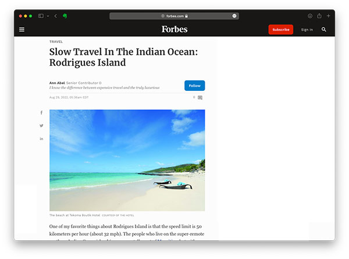Click the red Subscribe button

click(x=281, y=30)
